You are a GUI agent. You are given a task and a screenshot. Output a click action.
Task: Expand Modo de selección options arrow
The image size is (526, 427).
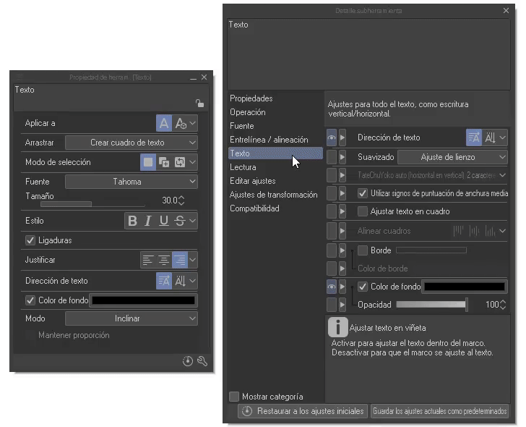click(x=192, y=162)
